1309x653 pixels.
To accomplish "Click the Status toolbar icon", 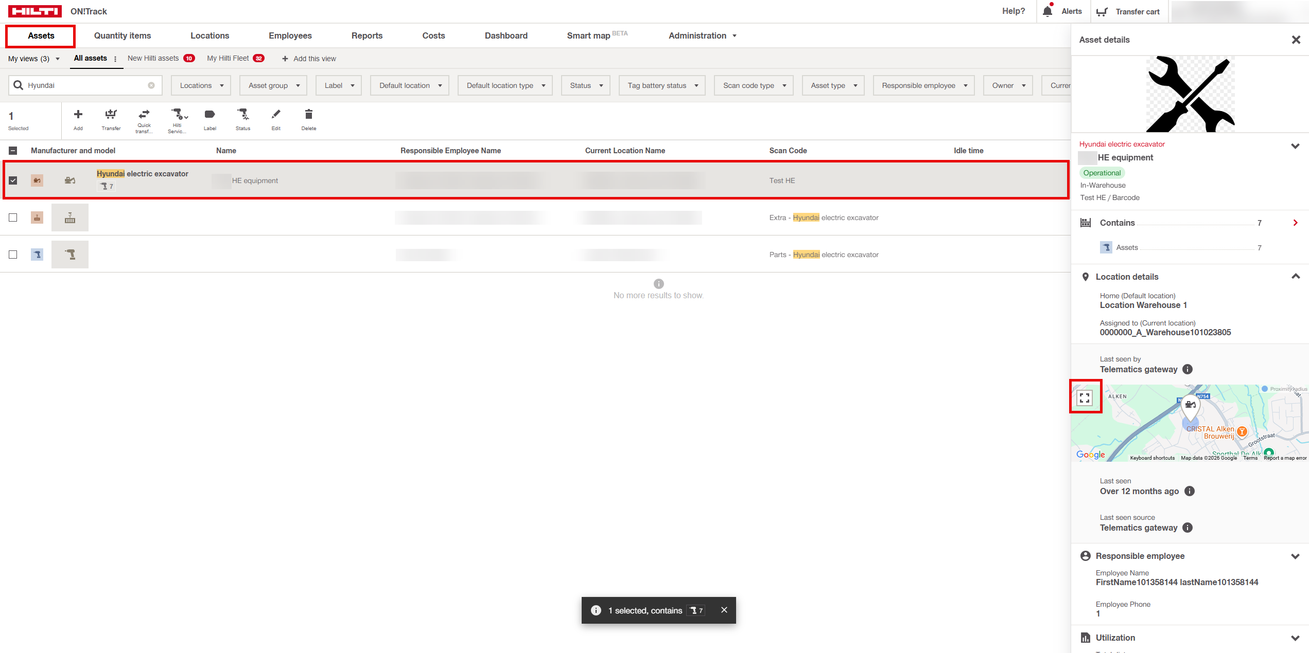I will coord(243,114).
